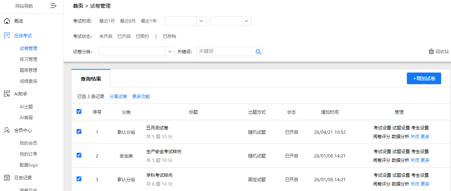Click 数据分析 for 五月测试卷
This screenshot has width=451, height=191.
point(401,137)
